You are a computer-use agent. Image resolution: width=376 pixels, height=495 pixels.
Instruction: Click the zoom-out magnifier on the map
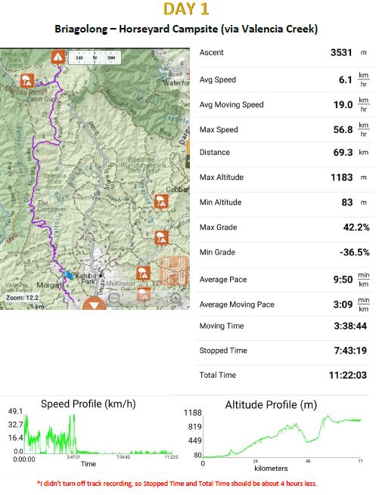click(113, 299)
